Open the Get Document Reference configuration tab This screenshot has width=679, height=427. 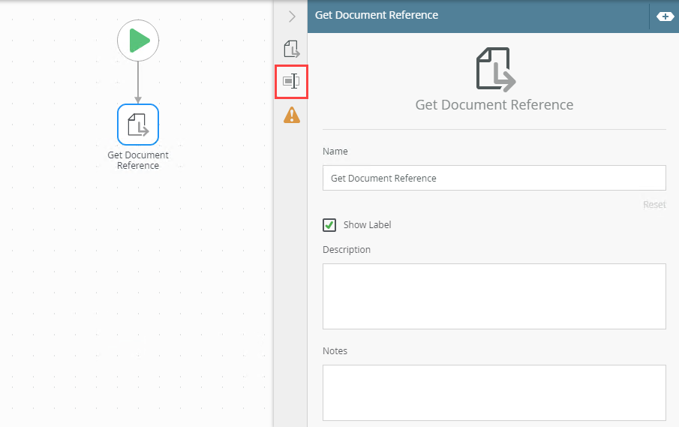tap(291, 50)
